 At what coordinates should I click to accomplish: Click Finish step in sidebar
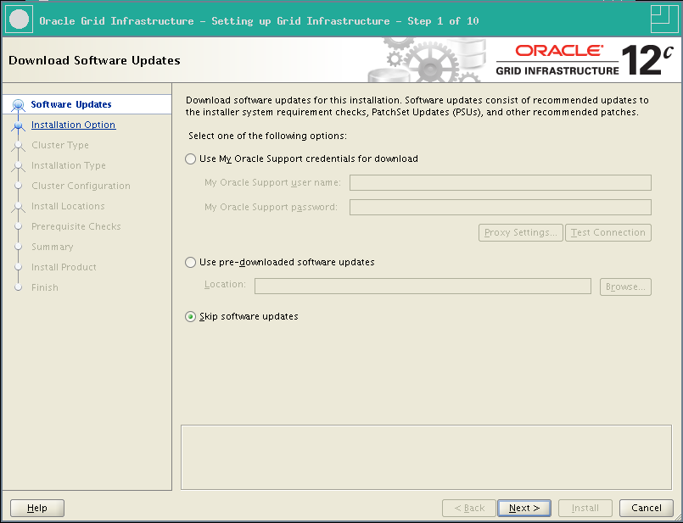tap(44, 287)
